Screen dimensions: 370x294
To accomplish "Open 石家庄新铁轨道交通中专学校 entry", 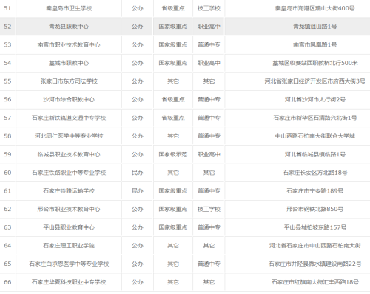I will tap(69, 118).
